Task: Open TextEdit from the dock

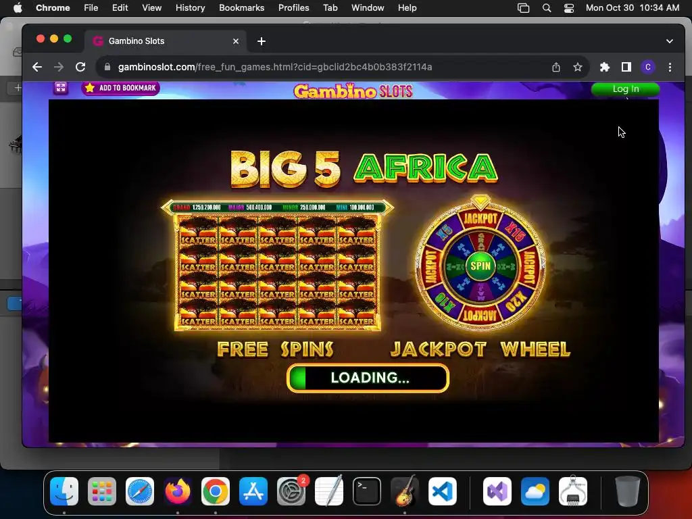Action: point(329,491)
